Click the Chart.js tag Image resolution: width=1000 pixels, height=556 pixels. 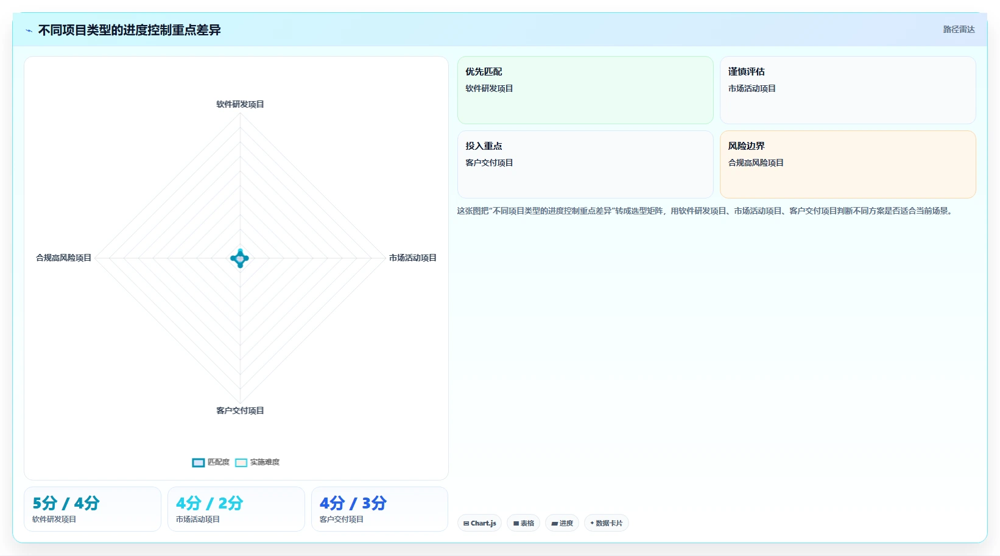point(479,523)
